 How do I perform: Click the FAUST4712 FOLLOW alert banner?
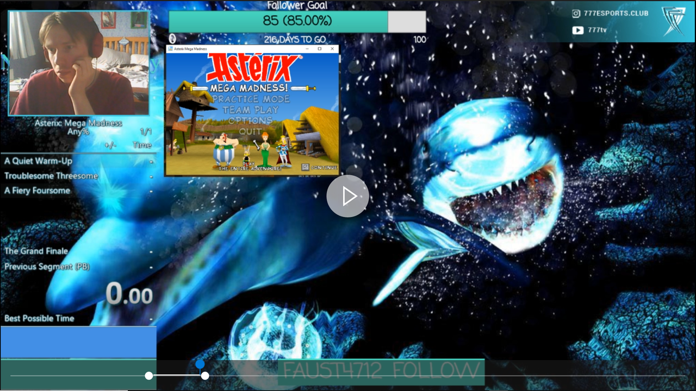(x=381, y=372)
